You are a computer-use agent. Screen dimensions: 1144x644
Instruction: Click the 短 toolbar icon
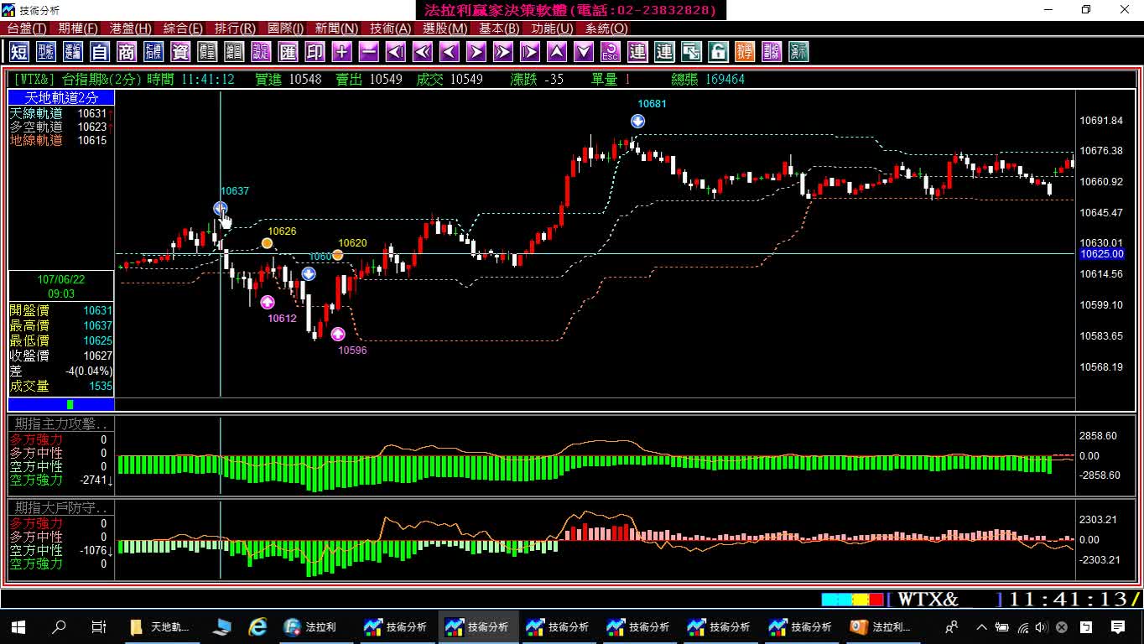19,52
